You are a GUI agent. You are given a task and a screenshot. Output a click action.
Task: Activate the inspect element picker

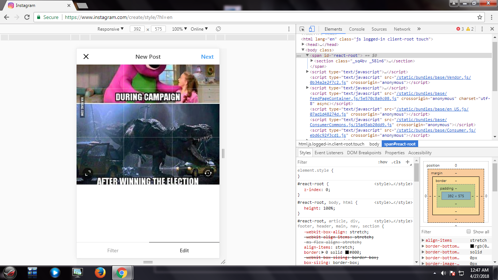point(302,29)
